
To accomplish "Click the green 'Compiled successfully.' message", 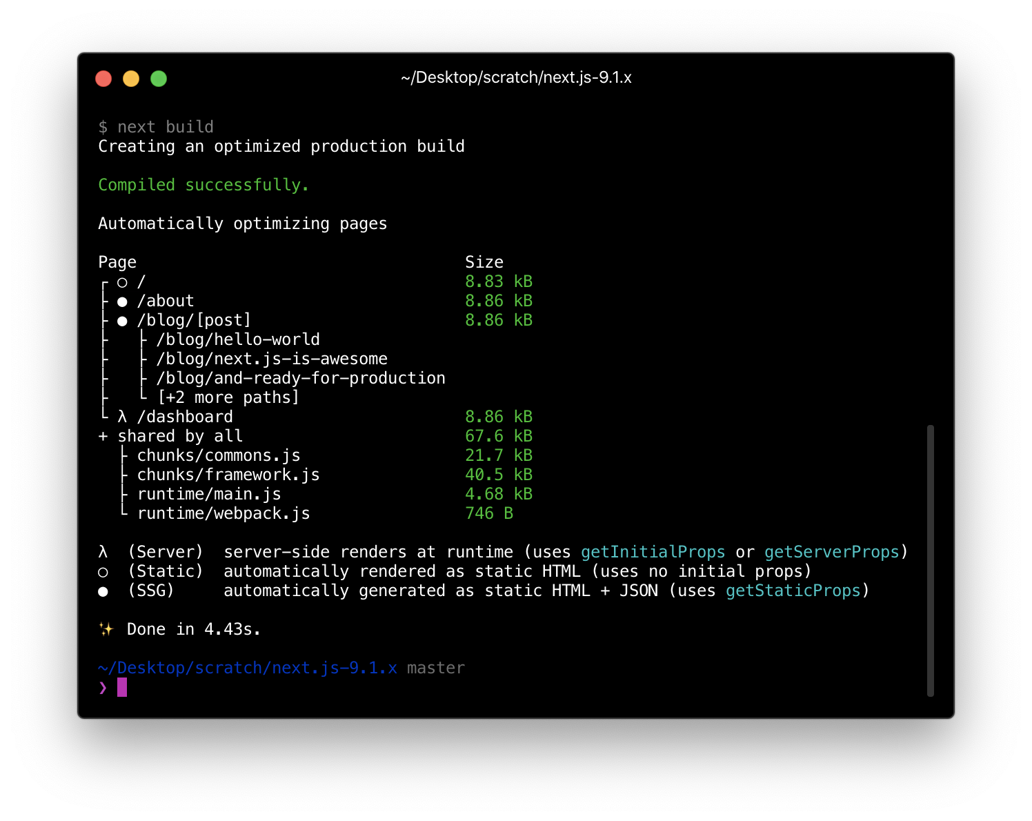I will pyautogui.click(x=204, y=185).
